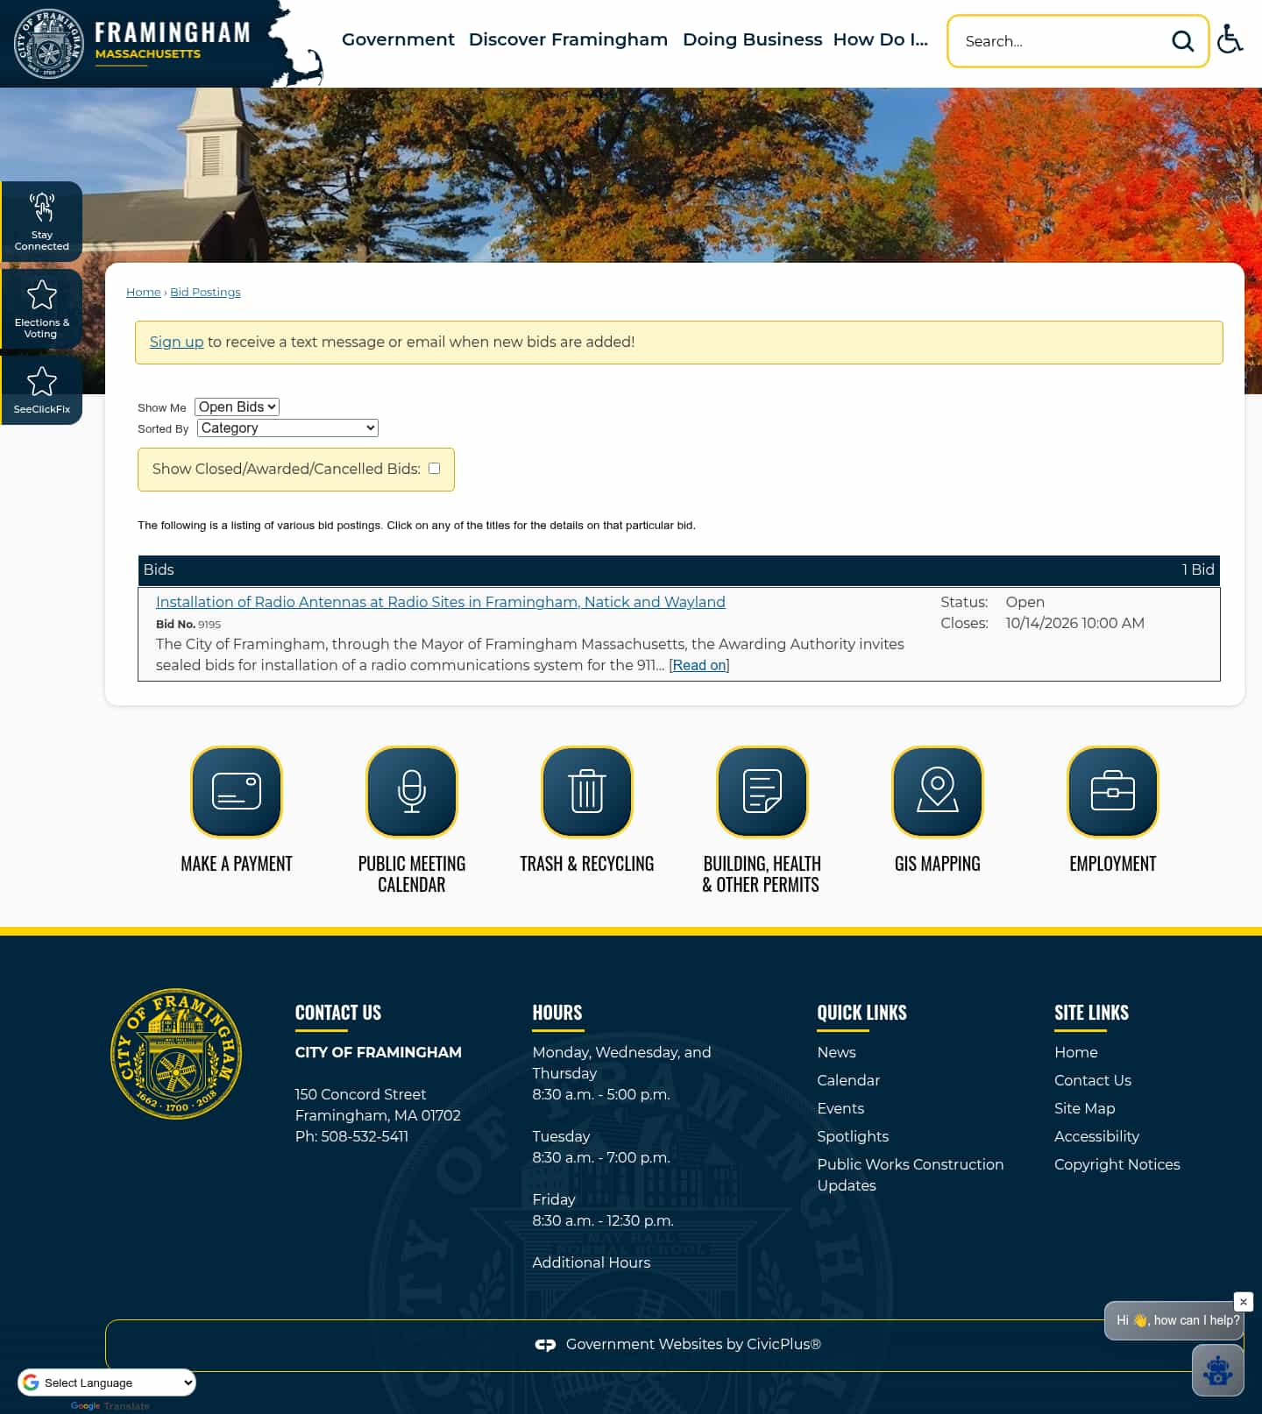Click the Read on link
1262x1414 pixels.
[x=698, y=665]
